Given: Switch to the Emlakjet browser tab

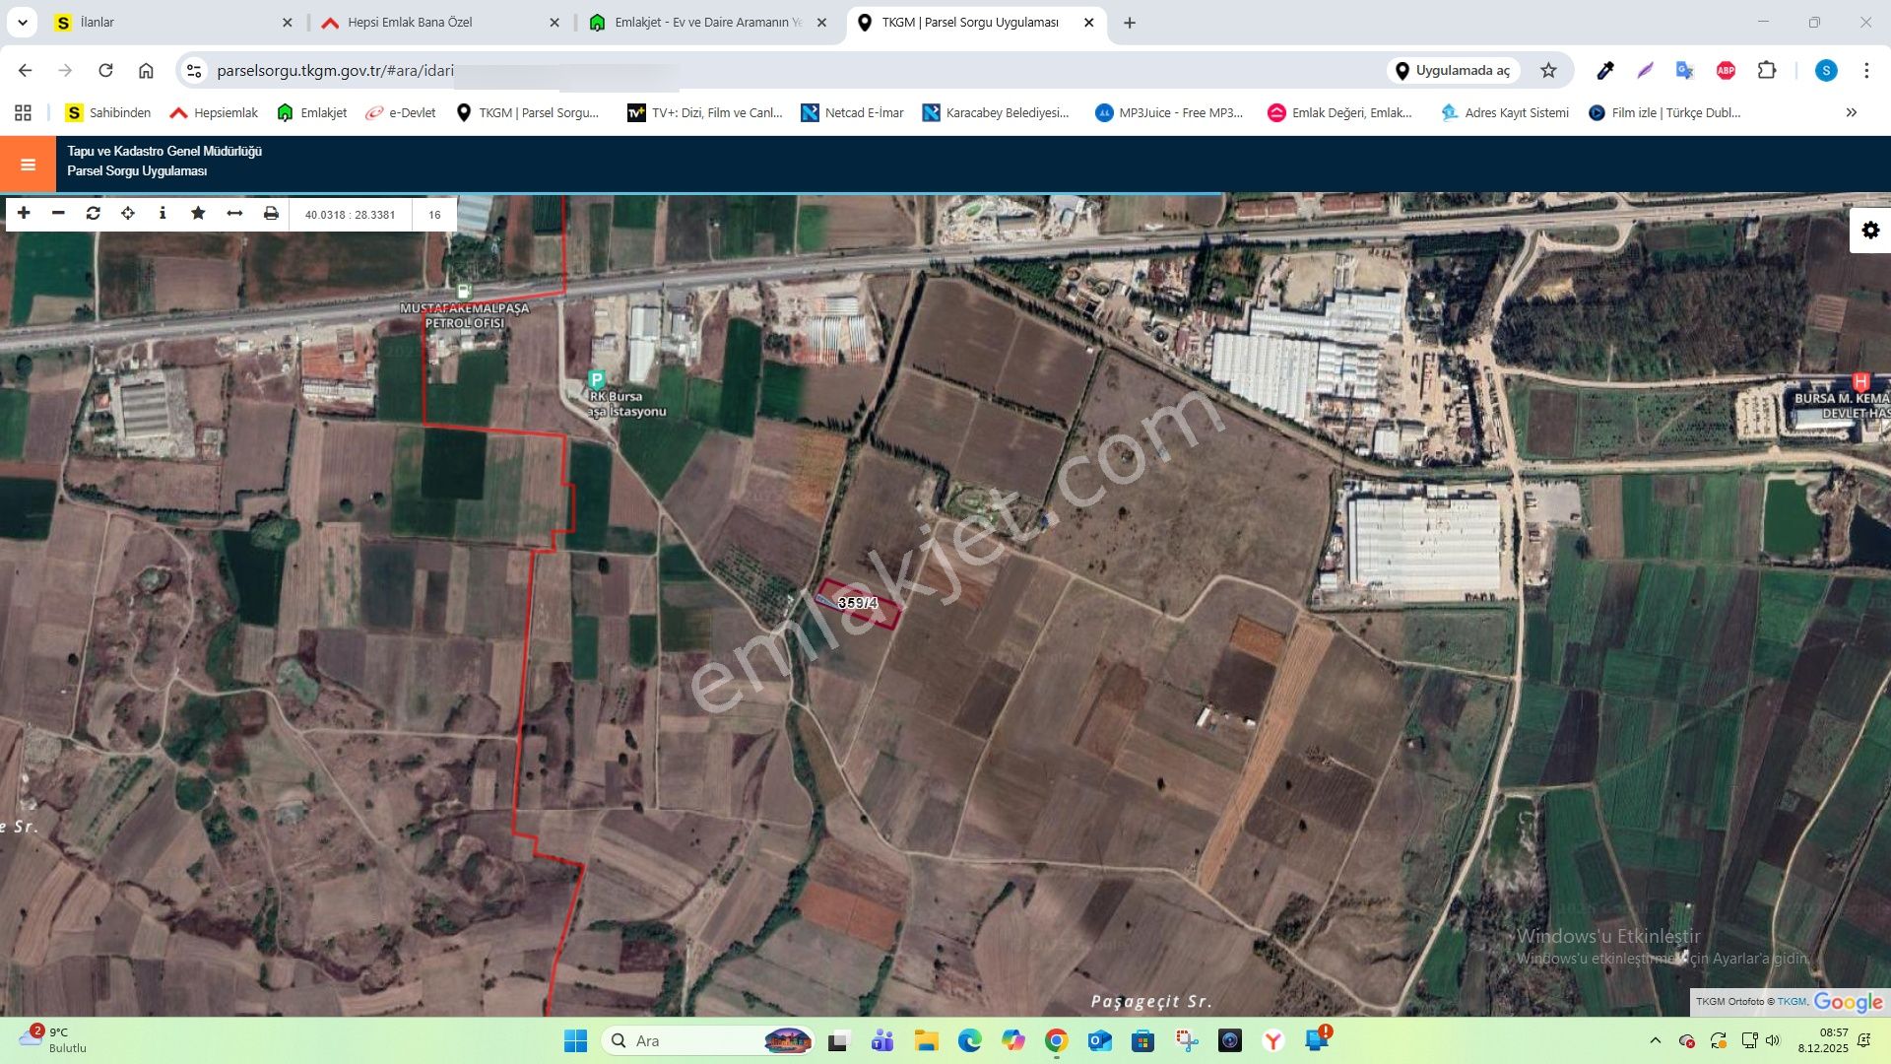Looking at the screenshot, I should pos(701,22).
